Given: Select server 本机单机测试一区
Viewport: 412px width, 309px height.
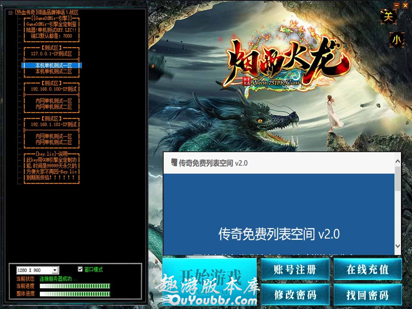Looking at the screenshot, I should 51,65.
